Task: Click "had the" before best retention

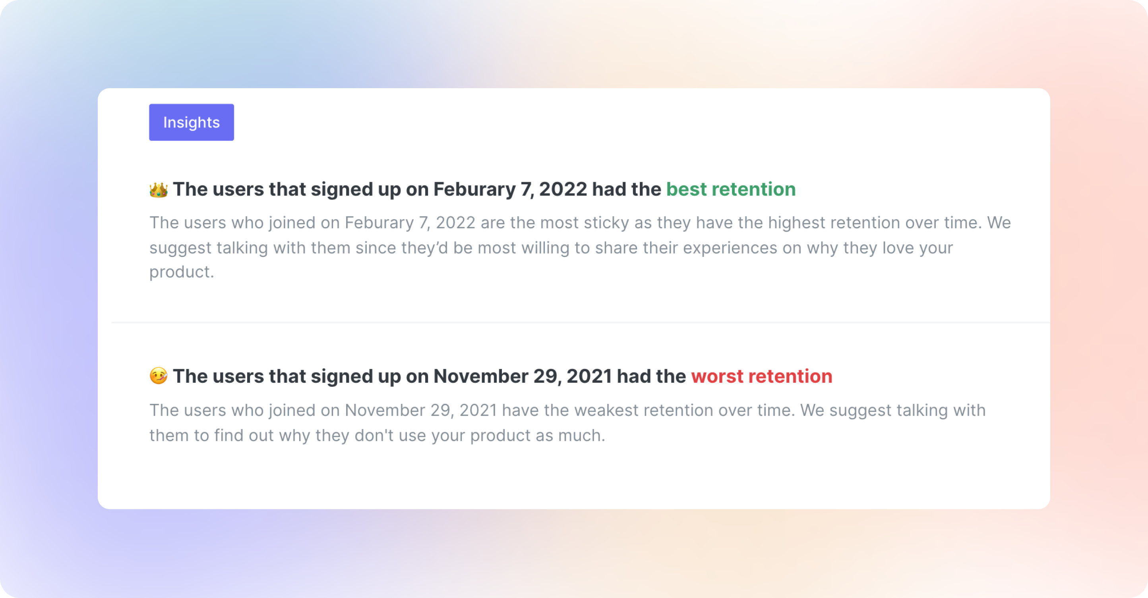Action: (x=626, y=189)
